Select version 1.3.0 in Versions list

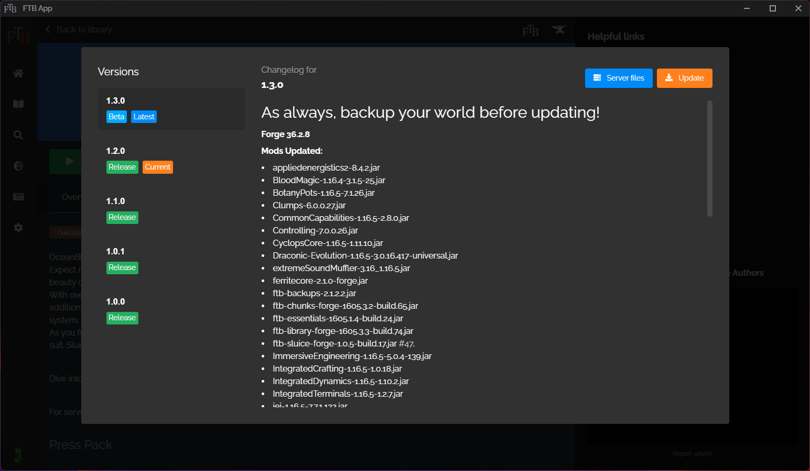pos(171,109)
